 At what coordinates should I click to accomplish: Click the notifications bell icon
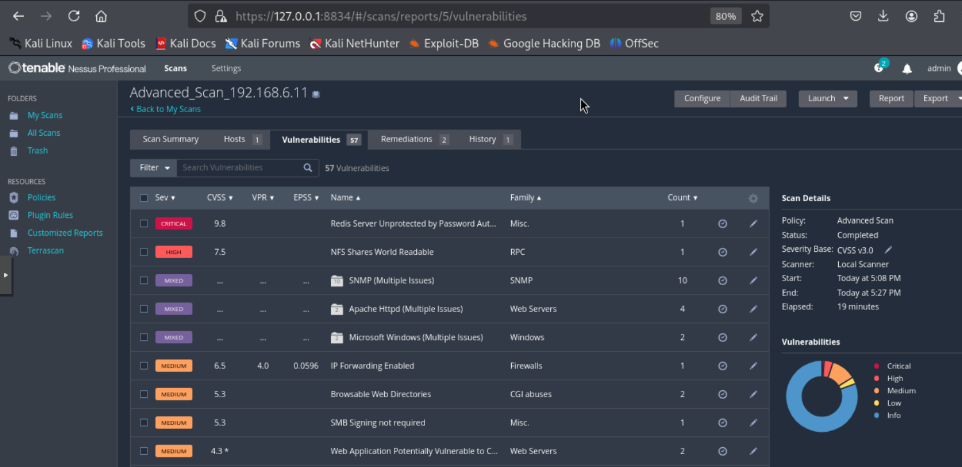tap(907, 69)
